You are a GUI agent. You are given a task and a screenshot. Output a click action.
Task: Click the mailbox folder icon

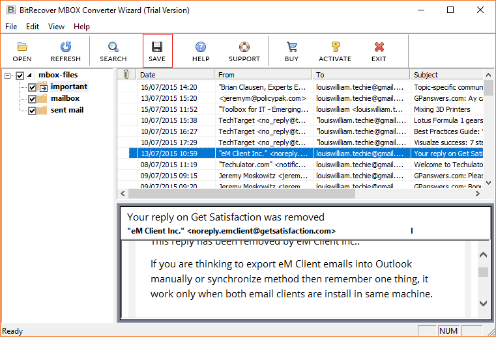click(x=42, y=98)
